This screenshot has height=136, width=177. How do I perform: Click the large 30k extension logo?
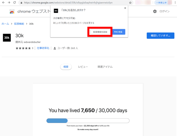tap(7, 38)
